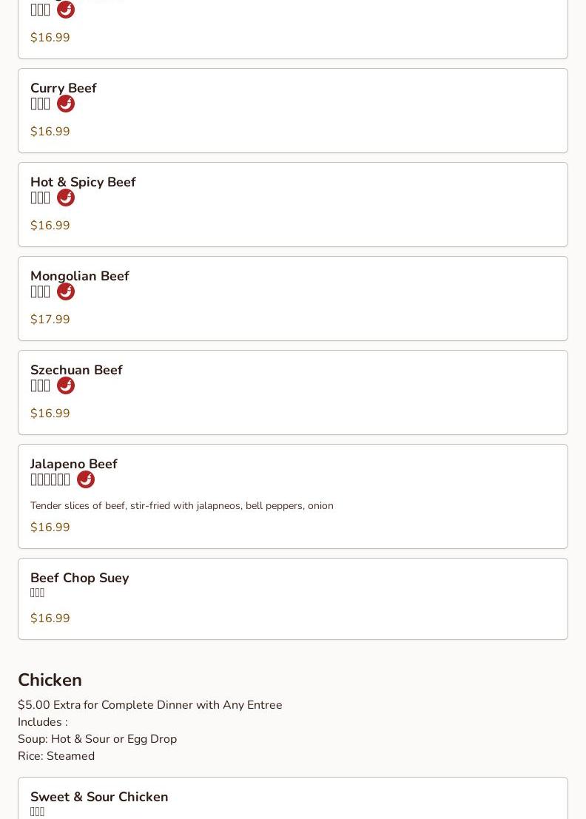Click the chili icon on the topmost partially visible item
Image resolution: width=586 pixels, height=819 pixels.
tap(66, 10)
